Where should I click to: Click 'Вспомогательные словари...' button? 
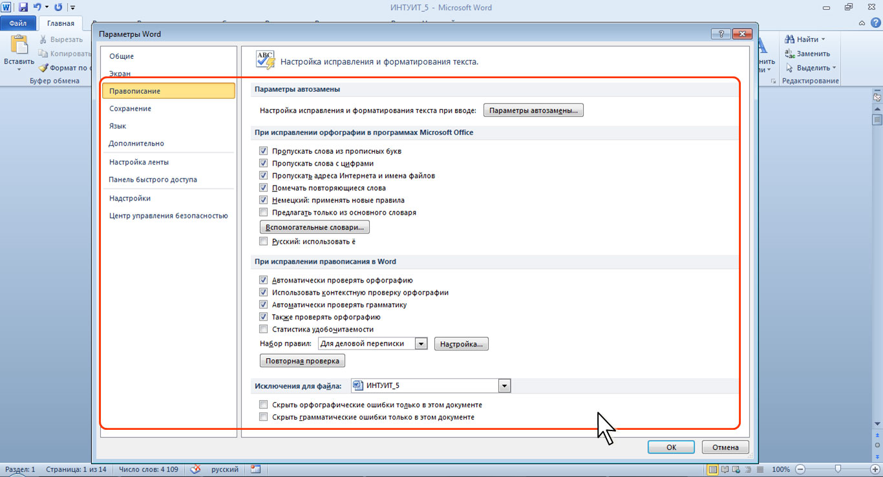click(x=314, y=228)
